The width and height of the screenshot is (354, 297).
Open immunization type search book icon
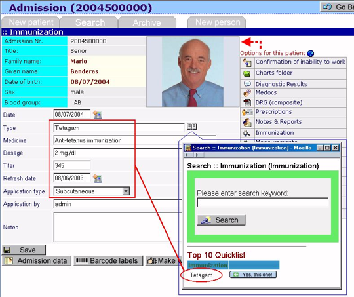[x=191, y=127]
